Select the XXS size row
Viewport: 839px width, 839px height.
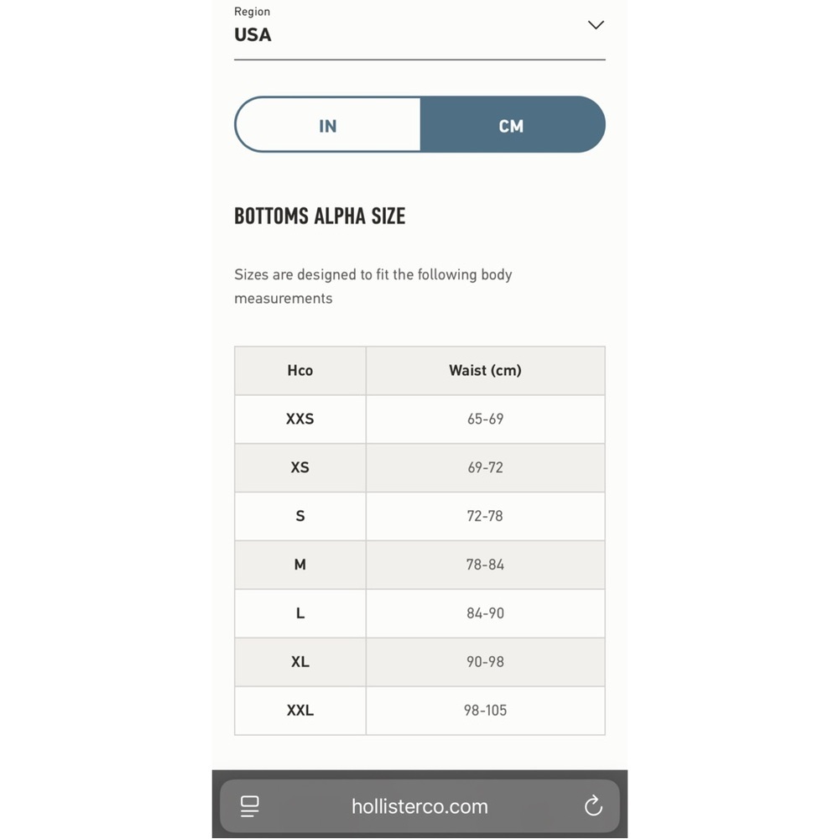(419, 419)
